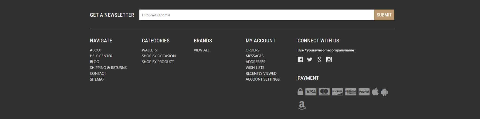View all brands

[x=202, y=50]
